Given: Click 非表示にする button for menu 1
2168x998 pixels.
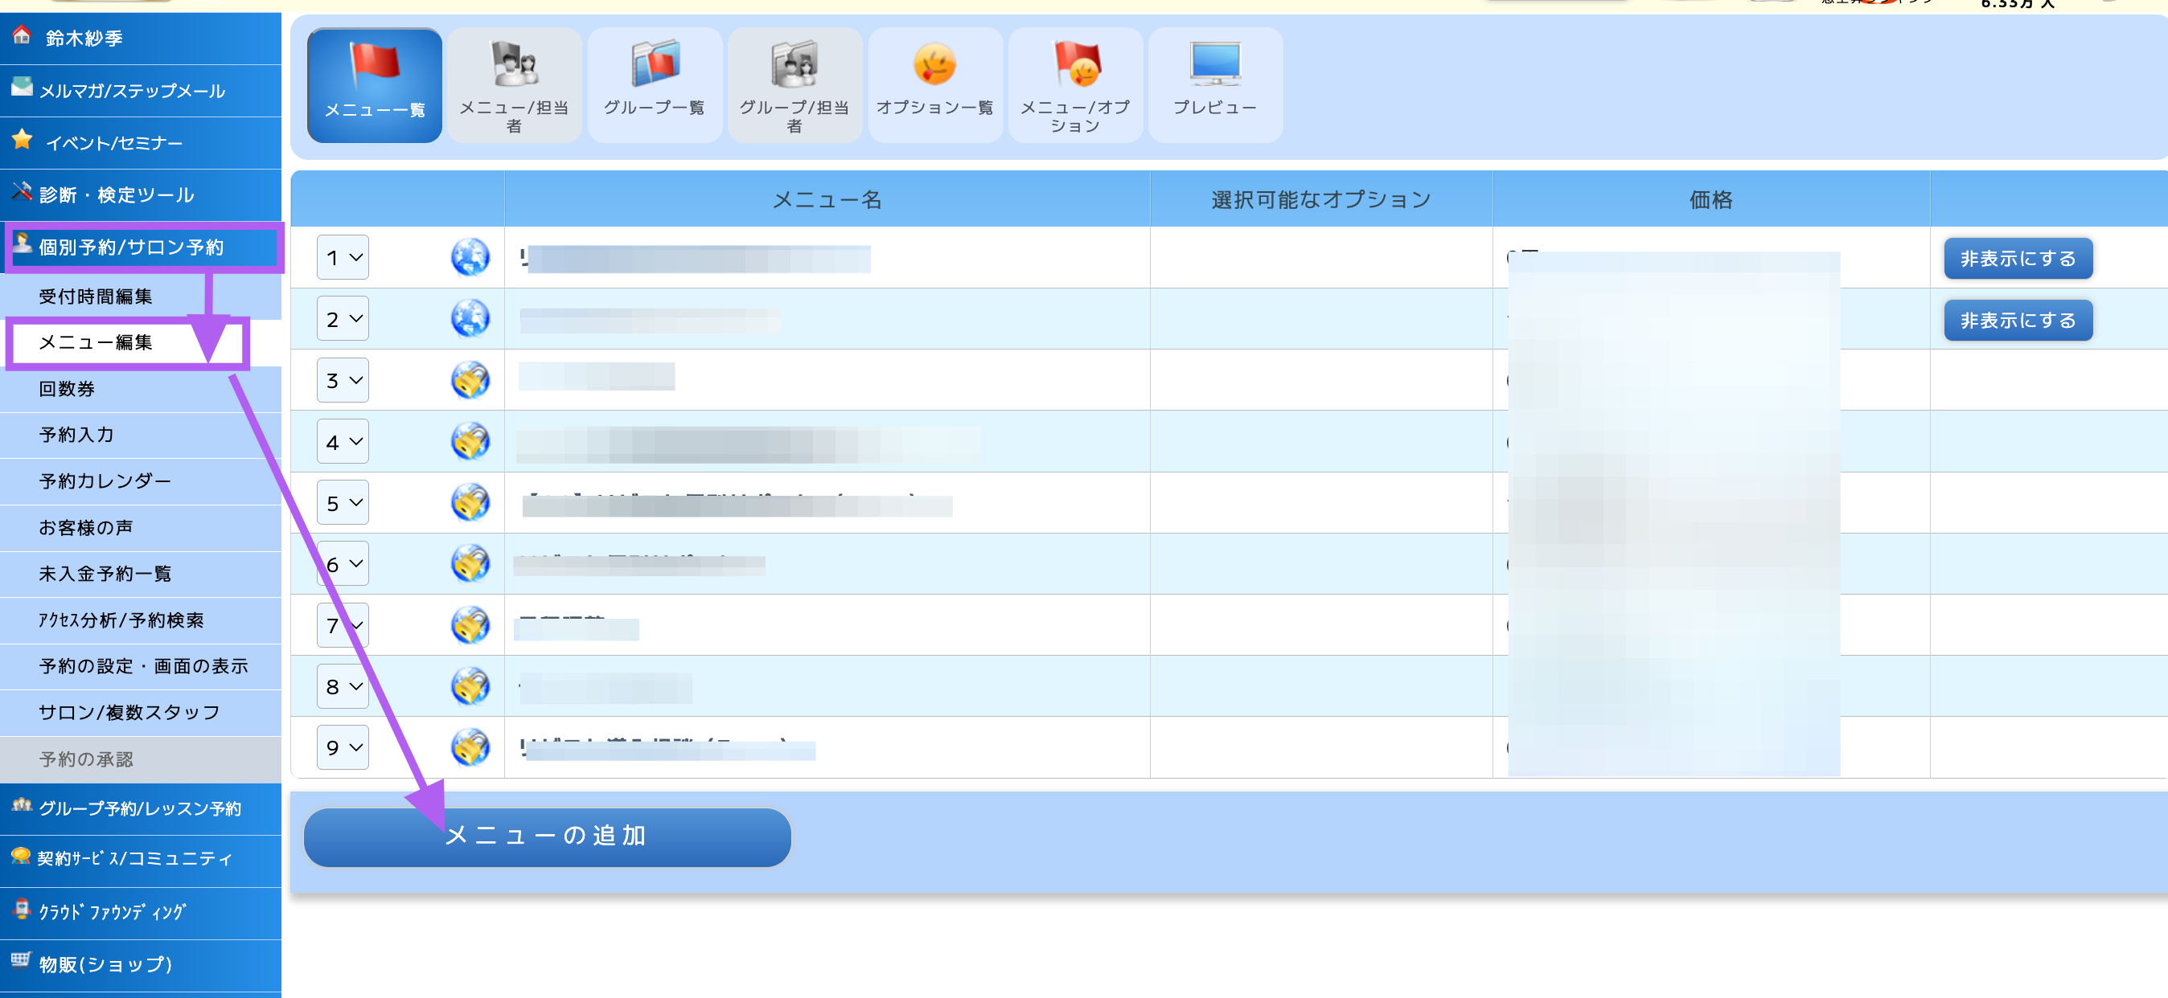Looking at the screenshot, I should point(2018,258).
